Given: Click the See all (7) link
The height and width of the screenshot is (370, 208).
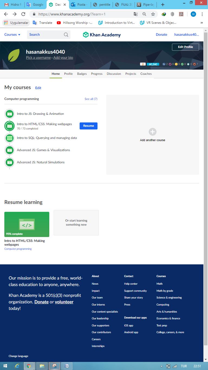Looking at the screenshot, I should 91,99.
